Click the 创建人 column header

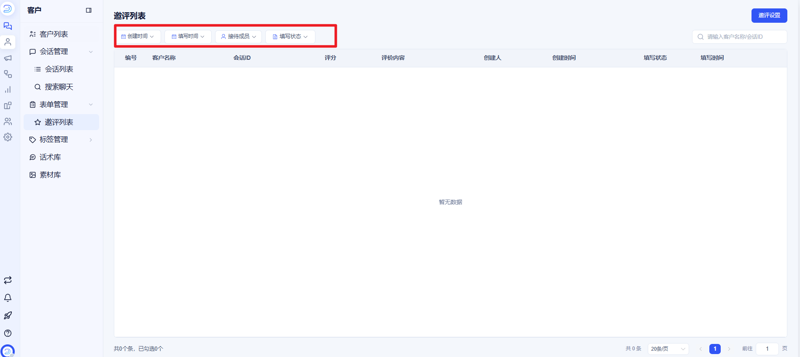[493, 58]
